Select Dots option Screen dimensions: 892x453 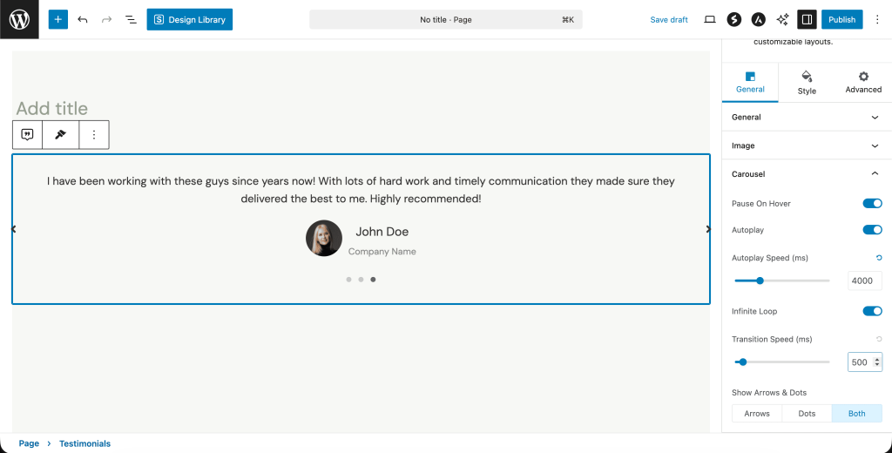tap(807, 414)
